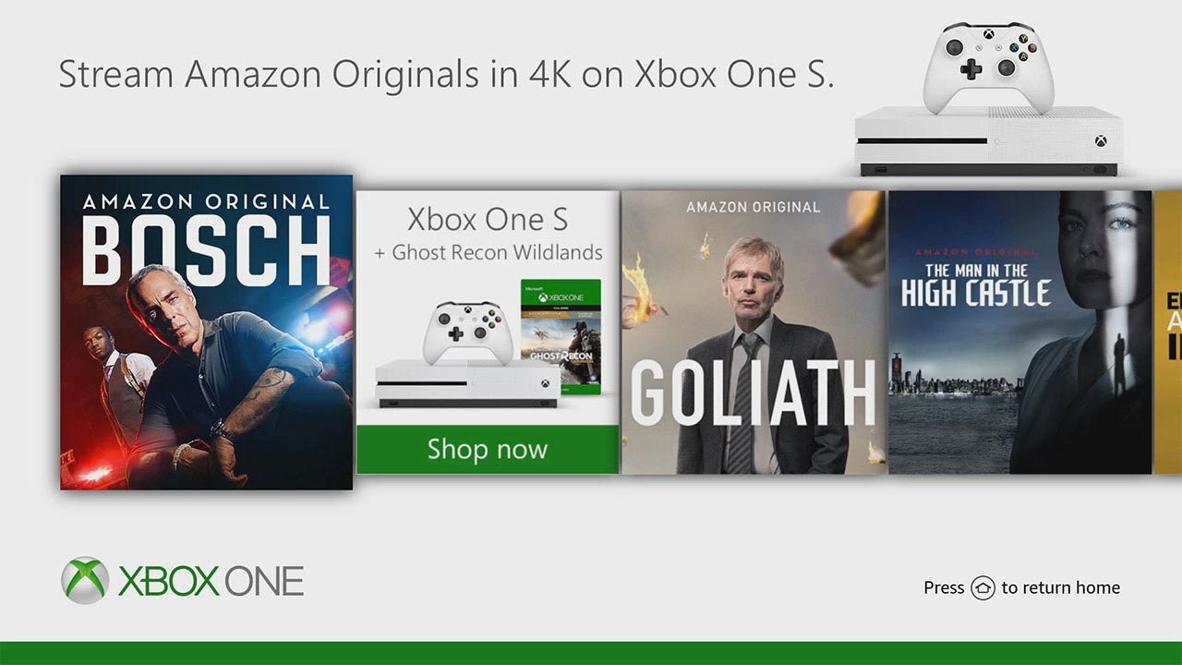Screen dimensions: 1182x665
Task: Click the Xbox sphere logo icon
Action: click(85, 581)
